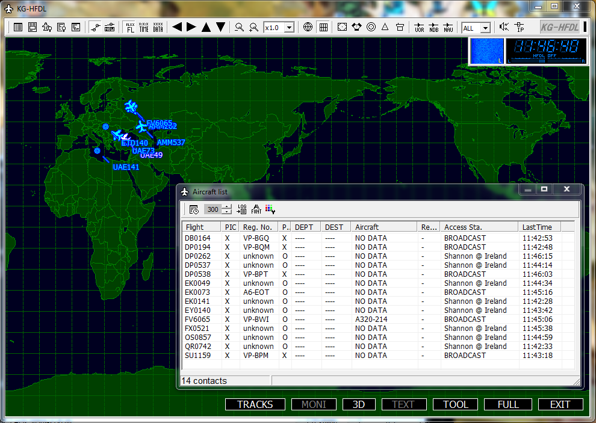This screenshot has width=596, height=423.
Task: Pan the map right with arrow
Action: [191, 27]
